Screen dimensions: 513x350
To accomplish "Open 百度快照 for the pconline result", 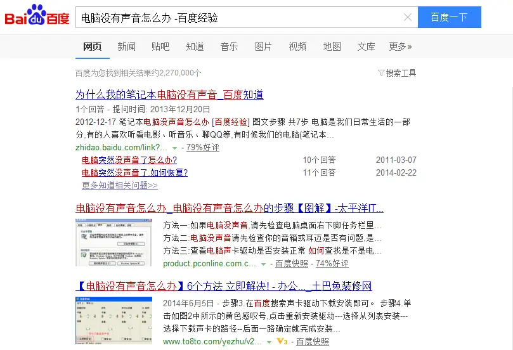I will (292, 264).
